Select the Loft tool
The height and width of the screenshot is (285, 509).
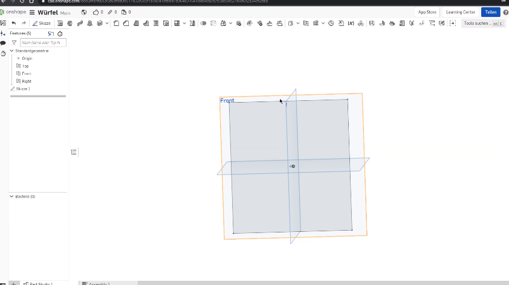click(90, 23)
